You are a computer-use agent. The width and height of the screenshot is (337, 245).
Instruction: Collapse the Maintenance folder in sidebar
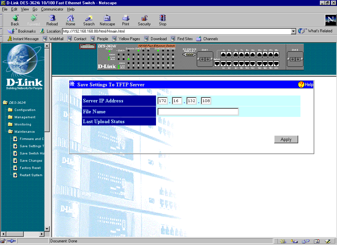[11, 132]
